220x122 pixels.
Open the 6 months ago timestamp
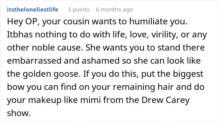(114, 10)
